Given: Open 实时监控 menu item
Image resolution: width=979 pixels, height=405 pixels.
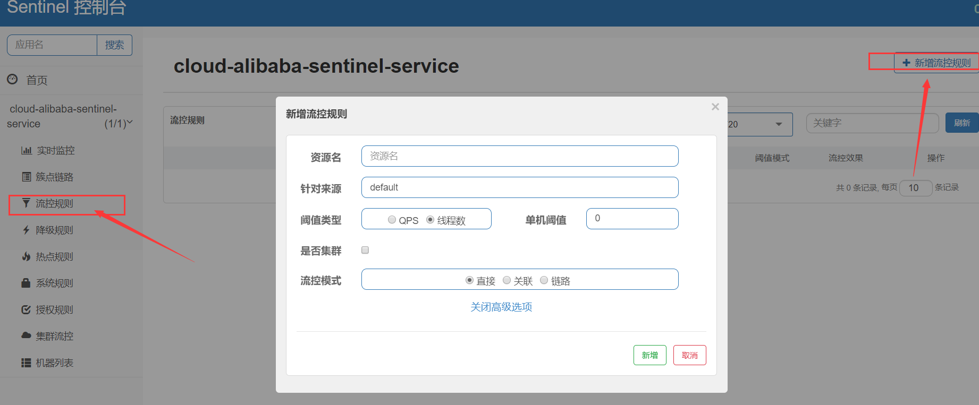Looking at the screenshot, I should [56, 151].
